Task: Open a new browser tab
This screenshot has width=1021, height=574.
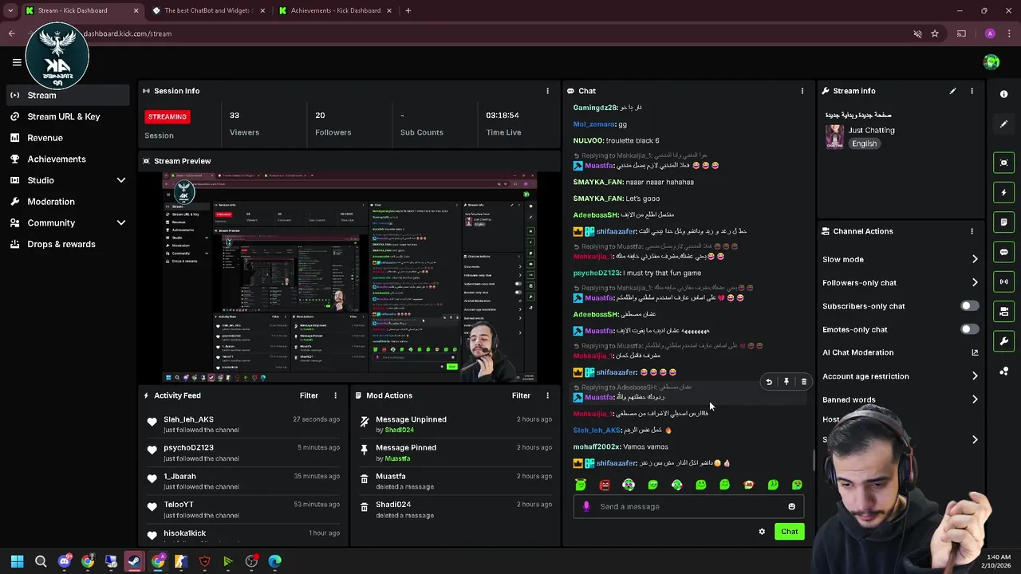Action: (x=408, y=10)
